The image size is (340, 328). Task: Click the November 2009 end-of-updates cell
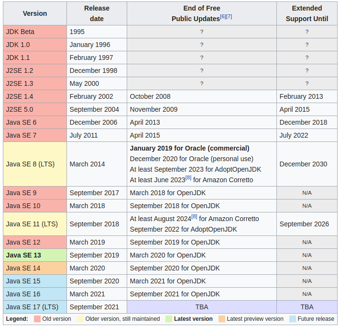pyautogui.click(x=202, y=109)
